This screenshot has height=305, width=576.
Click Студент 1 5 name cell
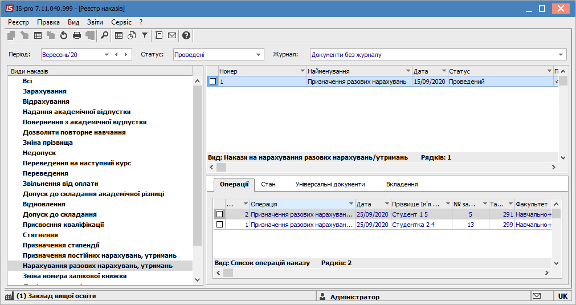pyautogui.click(x=422, y=214)
